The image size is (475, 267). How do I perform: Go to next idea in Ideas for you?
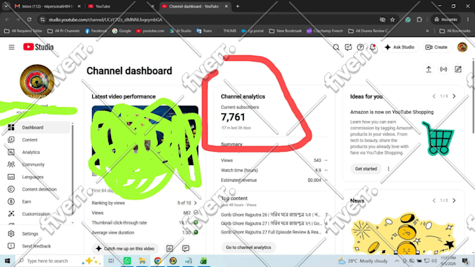pos(454,96)
